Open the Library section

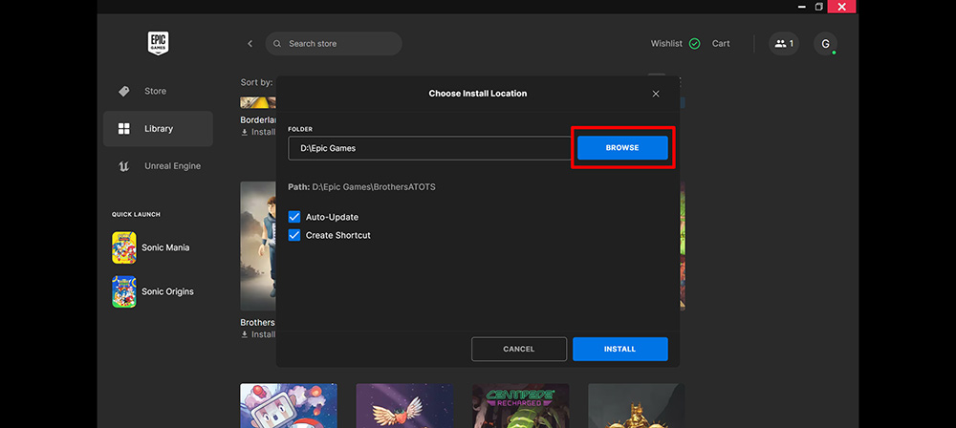158,129
